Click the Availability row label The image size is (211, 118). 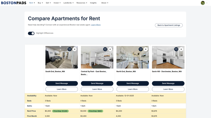tap(32, 96)
